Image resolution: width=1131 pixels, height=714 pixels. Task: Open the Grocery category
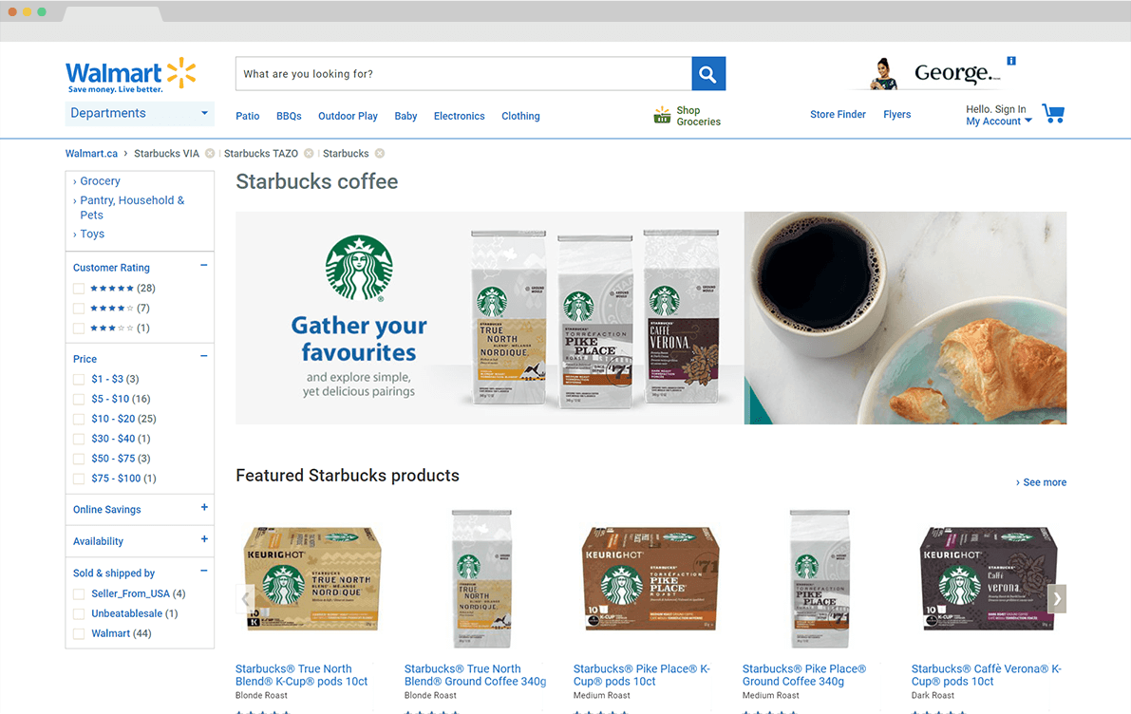[x=101, y=181]
